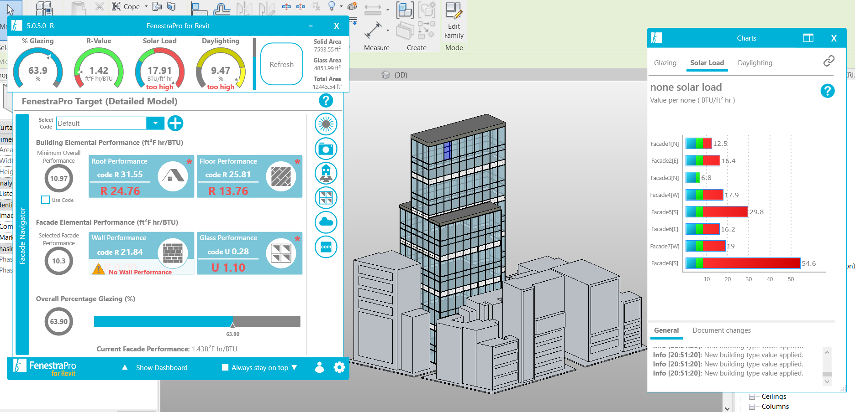This screenshot has width=855, height=412.
Task: Click the Selected Facade Performance 10.3 dial
Action: pyautogui.click(x=59, y=261)
